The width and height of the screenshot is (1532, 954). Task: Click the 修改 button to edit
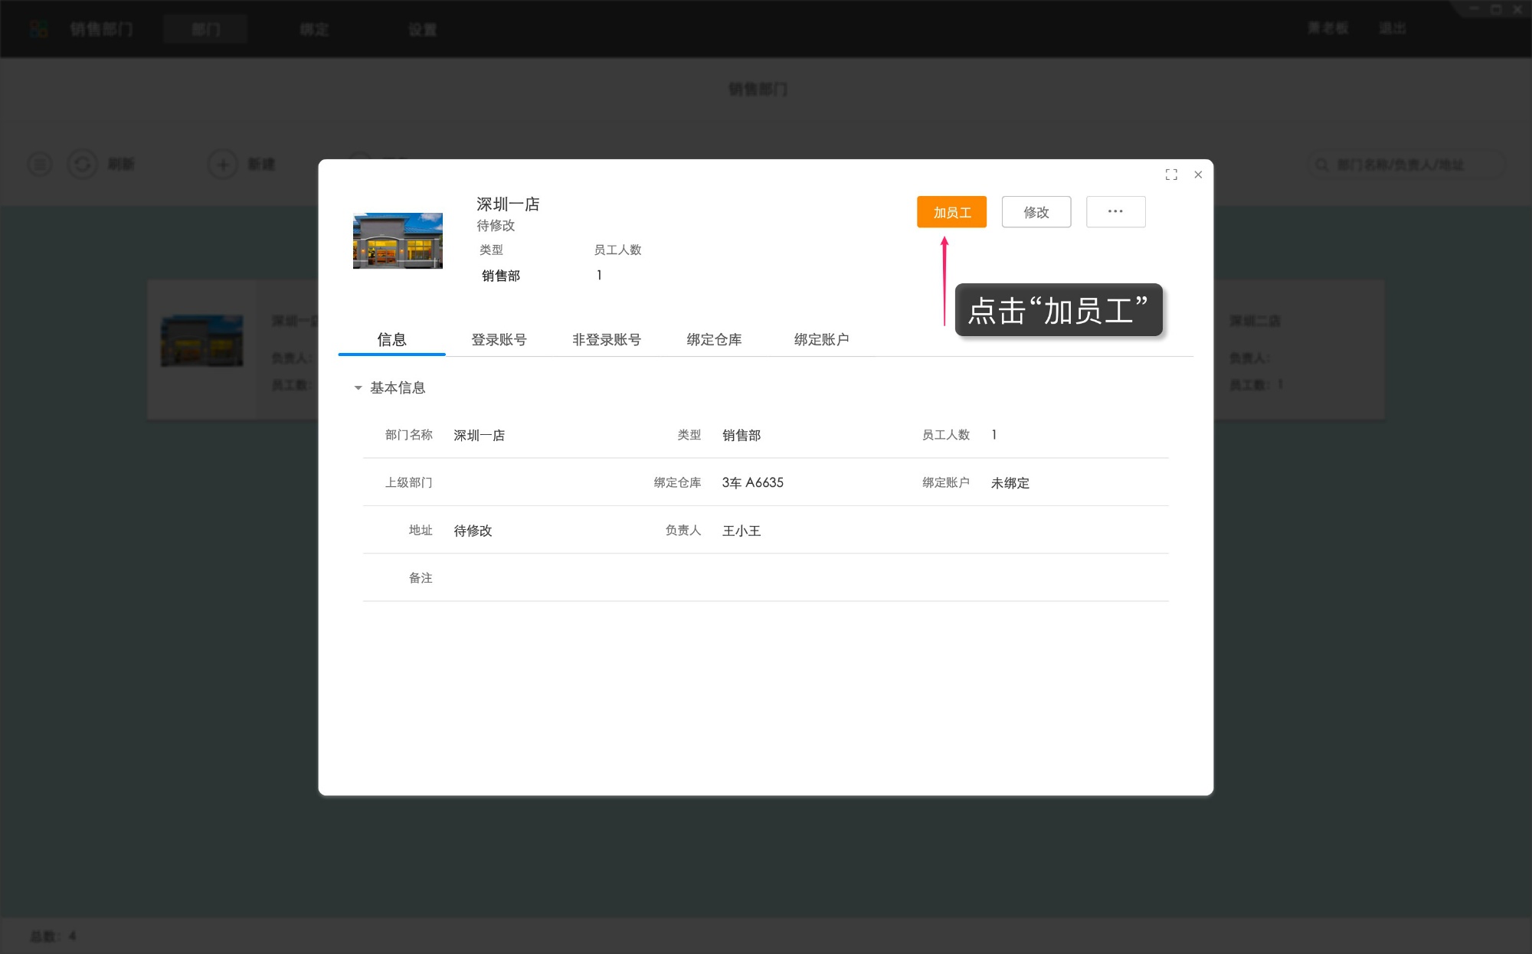(x=1036, y=212)
